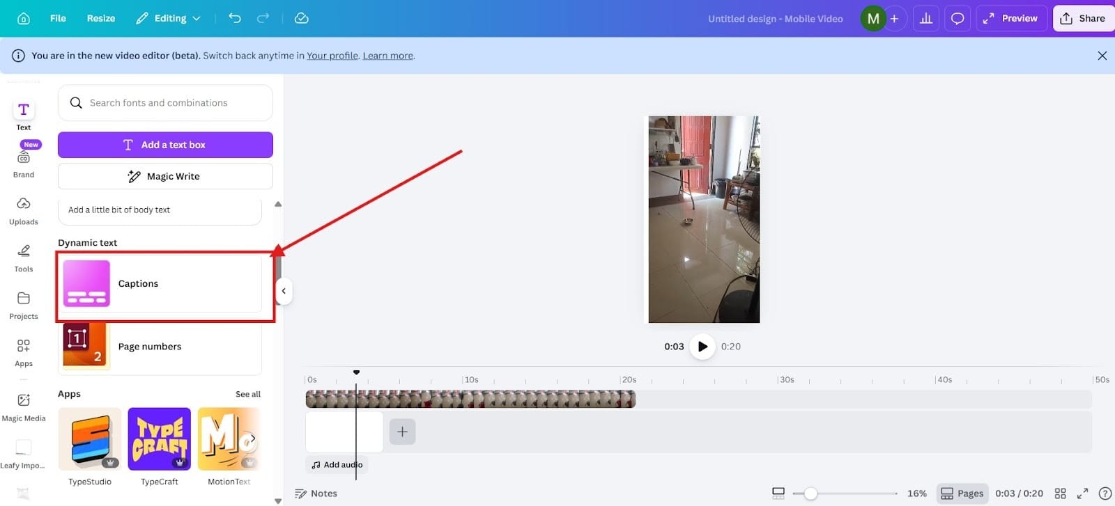Click the 10s timeline ruler mark
The height and width of the screenshot is (506, 1115).
(x=471, y=380)
